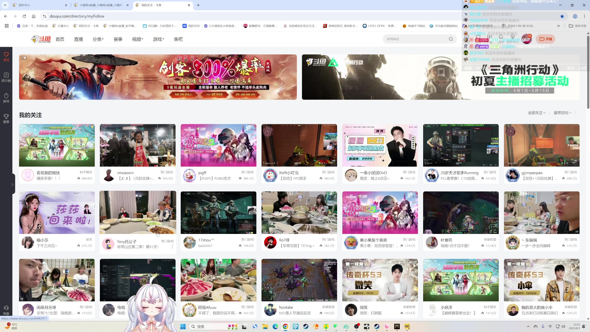Click the microphone icon in system tray
This screenshot has width=590, height=332.
point(543,326)
